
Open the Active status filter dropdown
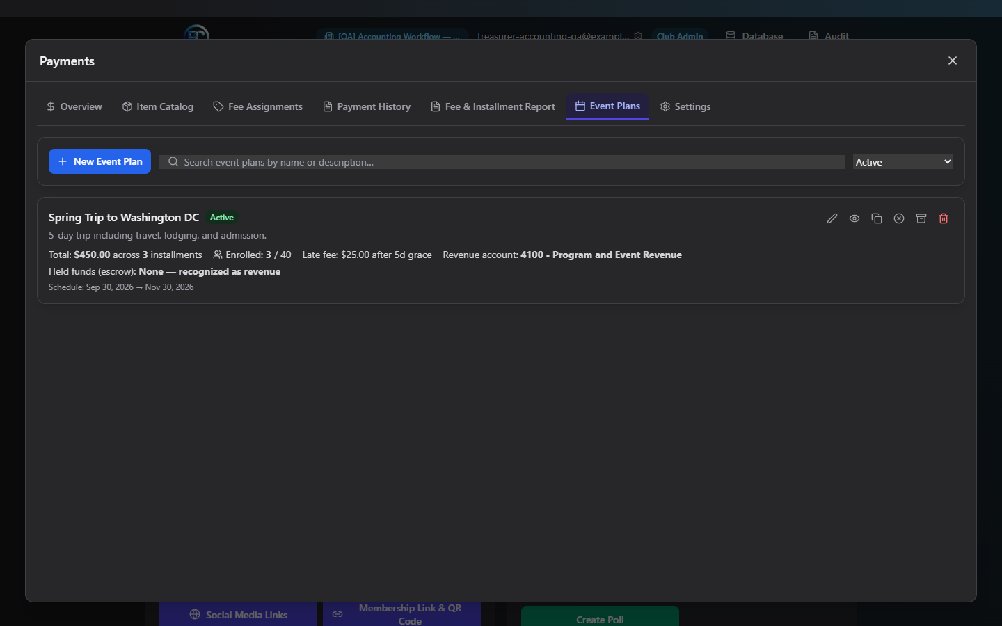[903, 162]
